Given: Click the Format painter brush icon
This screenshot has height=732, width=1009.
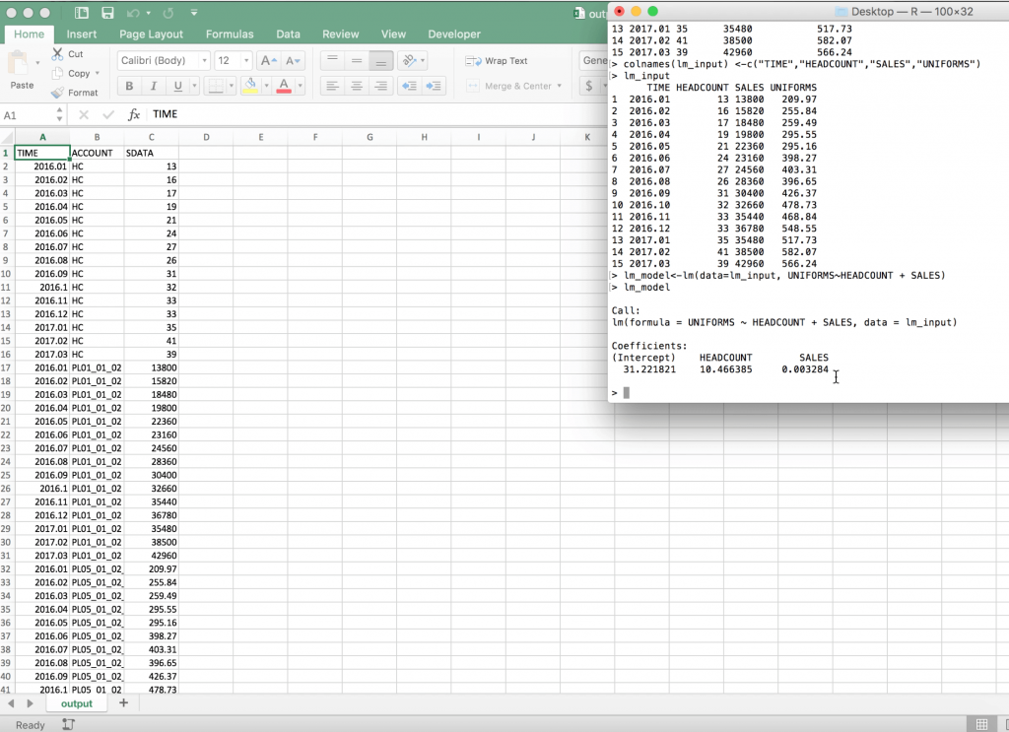Looking at the screenshot, I should [57, 93].
